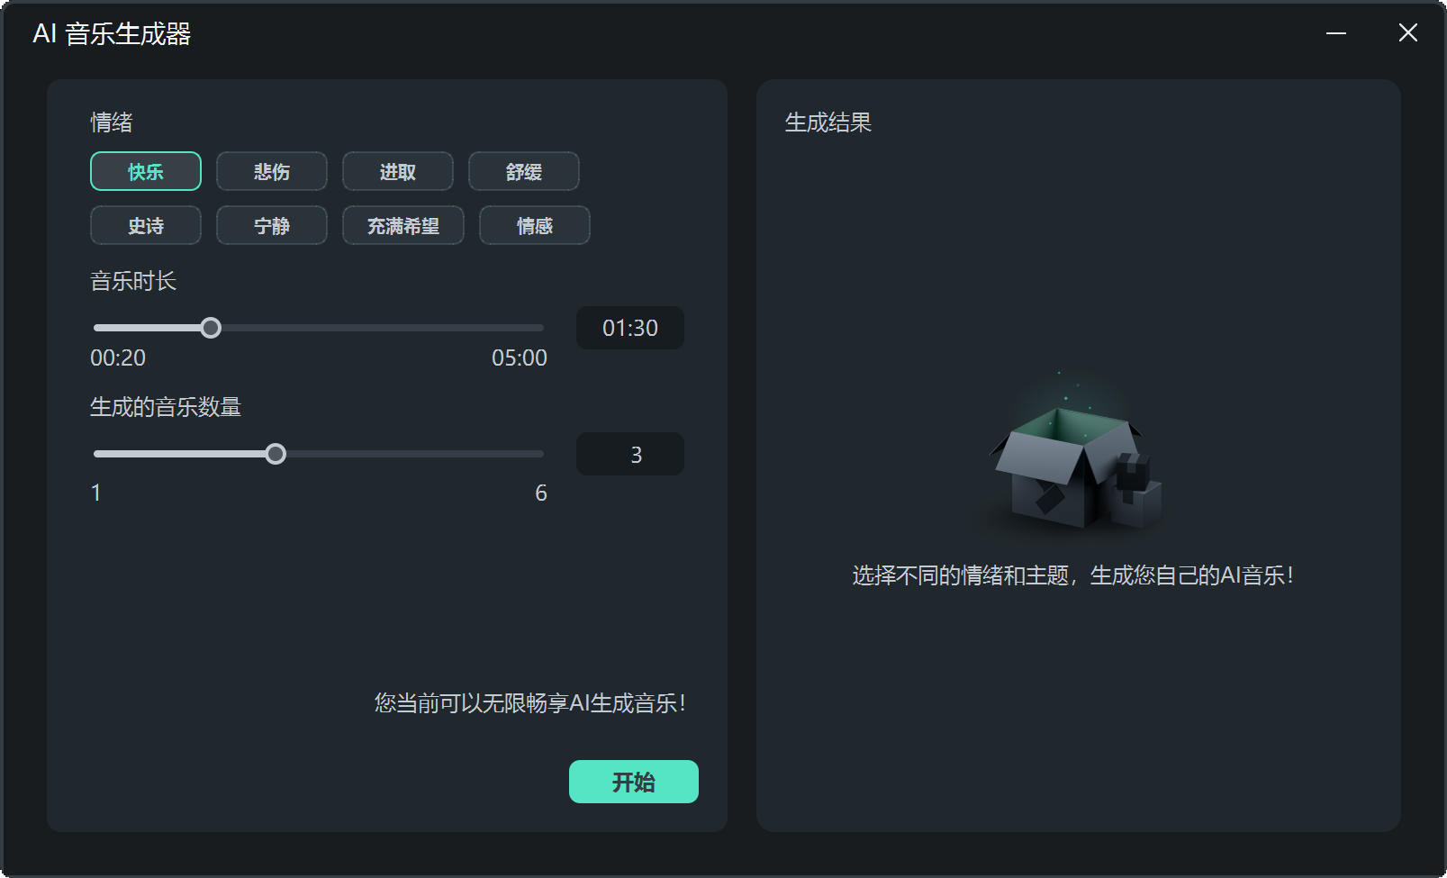Choose the 进取 emotion tag
This screenshot has height=878, width=1447.
click(x=397, y=171)
